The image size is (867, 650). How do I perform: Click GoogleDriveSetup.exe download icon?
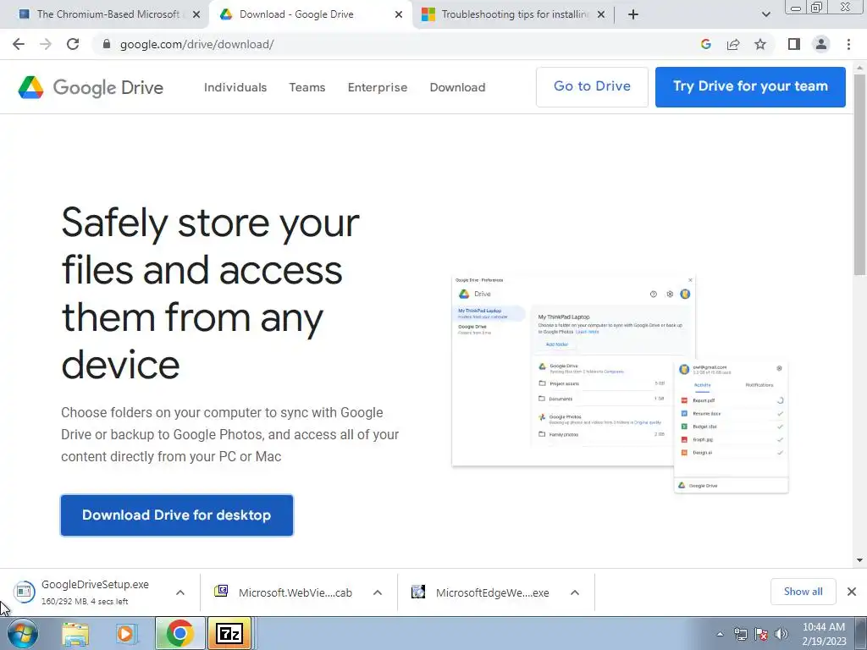[x=24, y=592]
